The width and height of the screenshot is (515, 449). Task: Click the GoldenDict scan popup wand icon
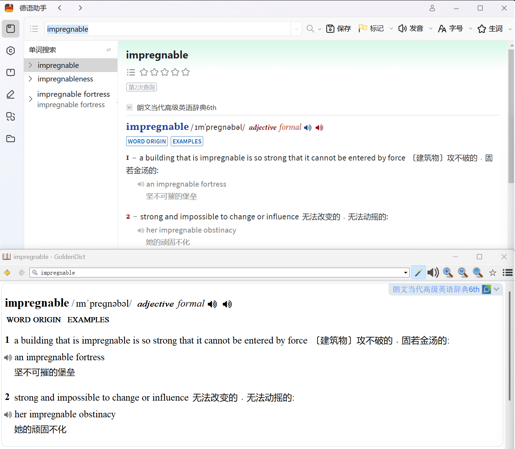click(x=418, y=273)
